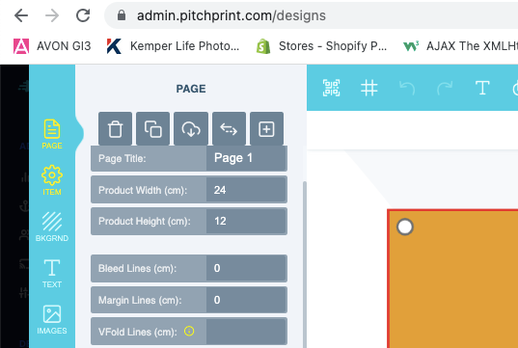Click the QR code toolbar icon
518x348 pixels.
(331, 88)
